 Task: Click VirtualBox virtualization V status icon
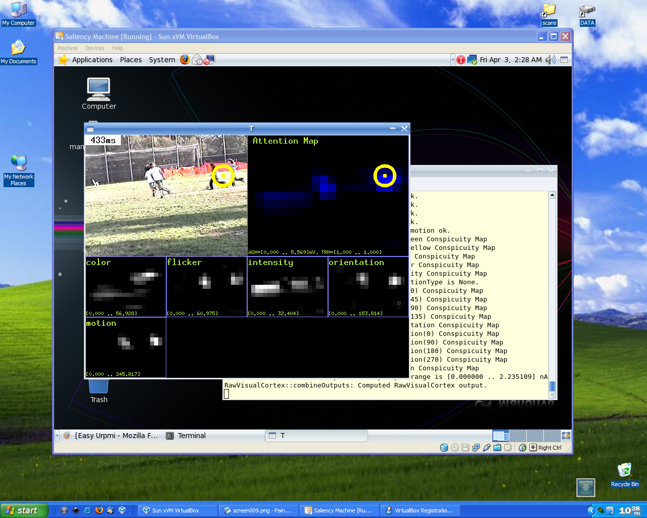click(507, 448)
